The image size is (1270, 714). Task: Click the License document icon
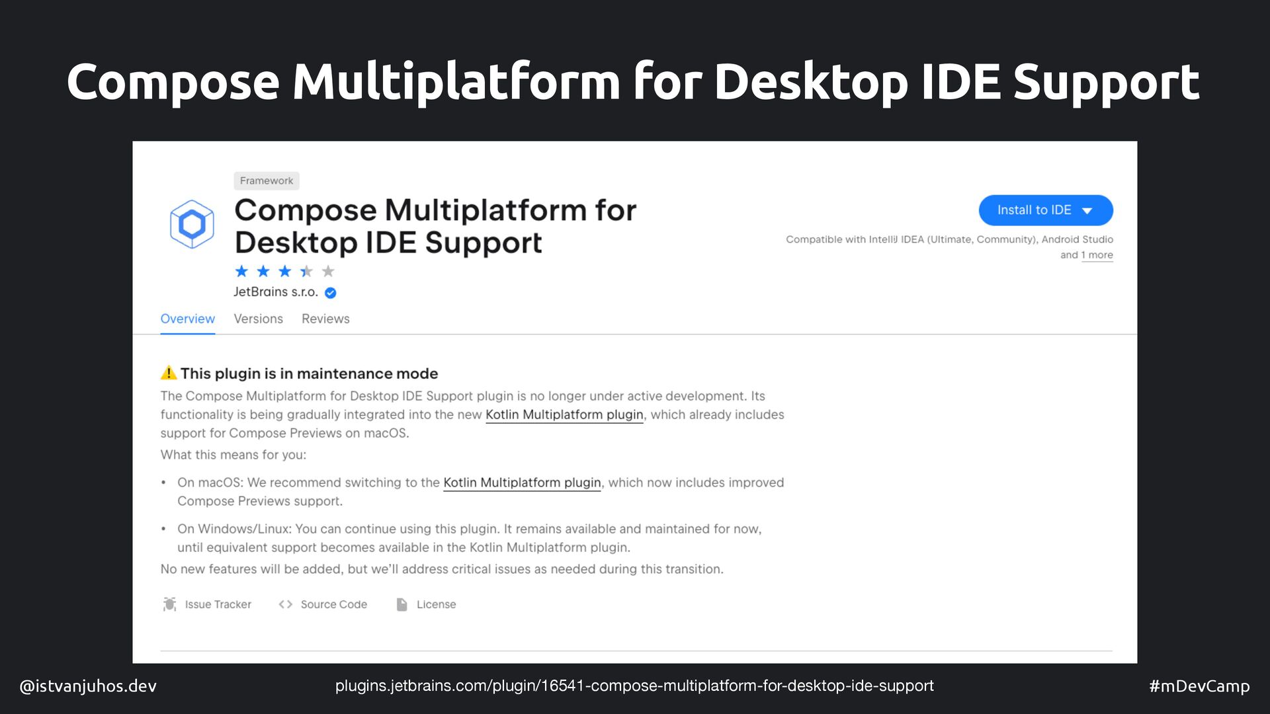tap(402, 604)
